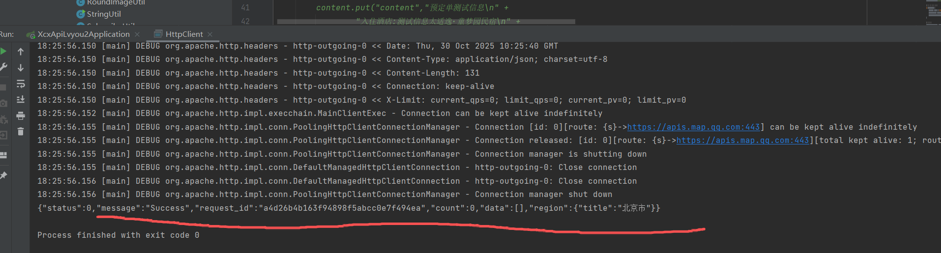Image resolution: width=941 pixels, height=253 pixels.
Task: Select the HttpClient run tab
Action: (x=184, y=34)
